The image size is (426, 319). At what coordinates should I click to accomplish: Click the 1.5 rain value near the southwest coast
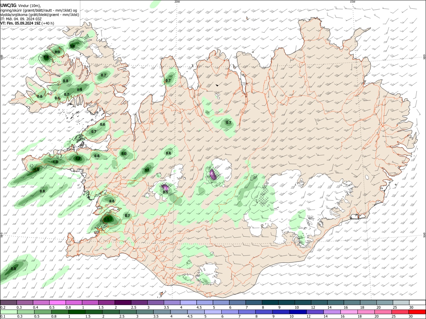(x=107, y=220)
